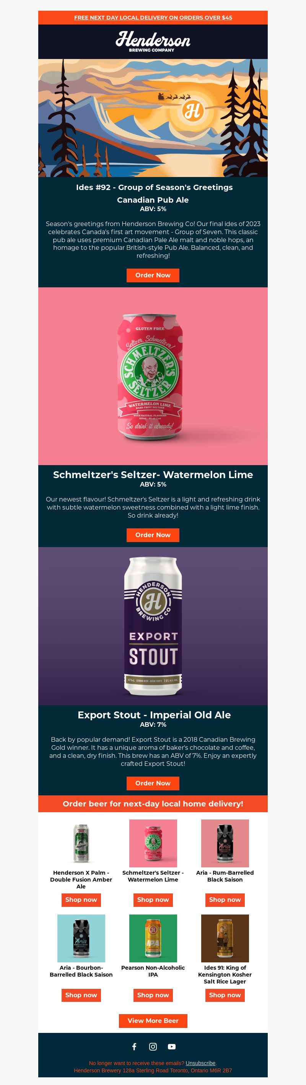Open the Henderson X Palm can thumbnail

pos(81,843)
